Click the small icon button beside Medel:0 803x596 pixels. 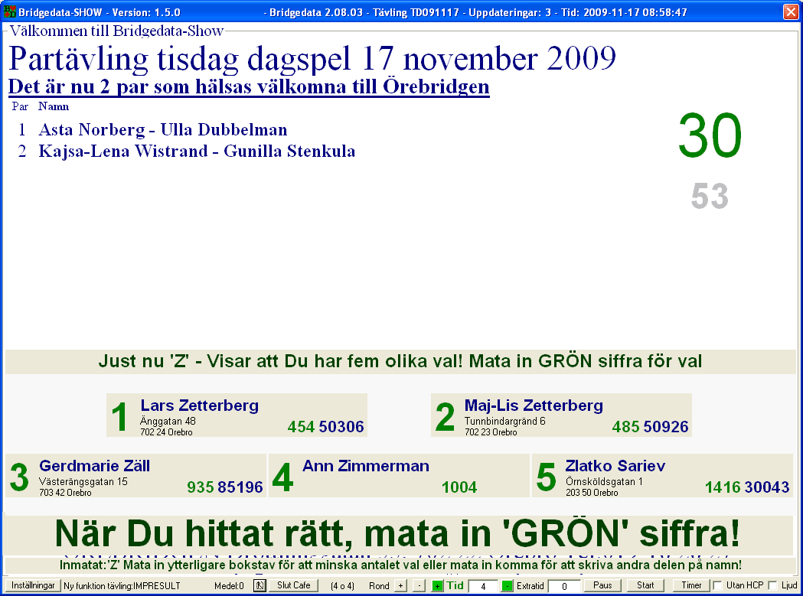click(260, 585)
